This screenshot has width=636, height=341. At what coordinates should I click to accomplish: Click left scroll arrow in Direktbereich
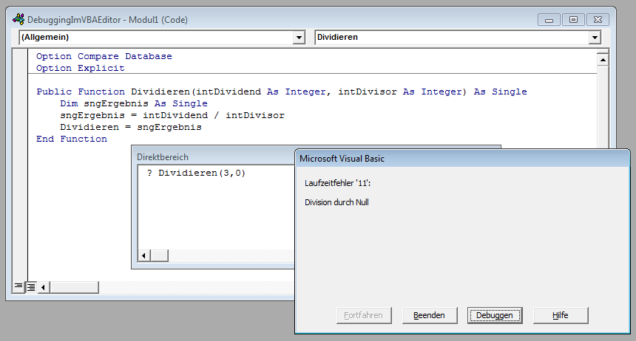tap(143, 255)
